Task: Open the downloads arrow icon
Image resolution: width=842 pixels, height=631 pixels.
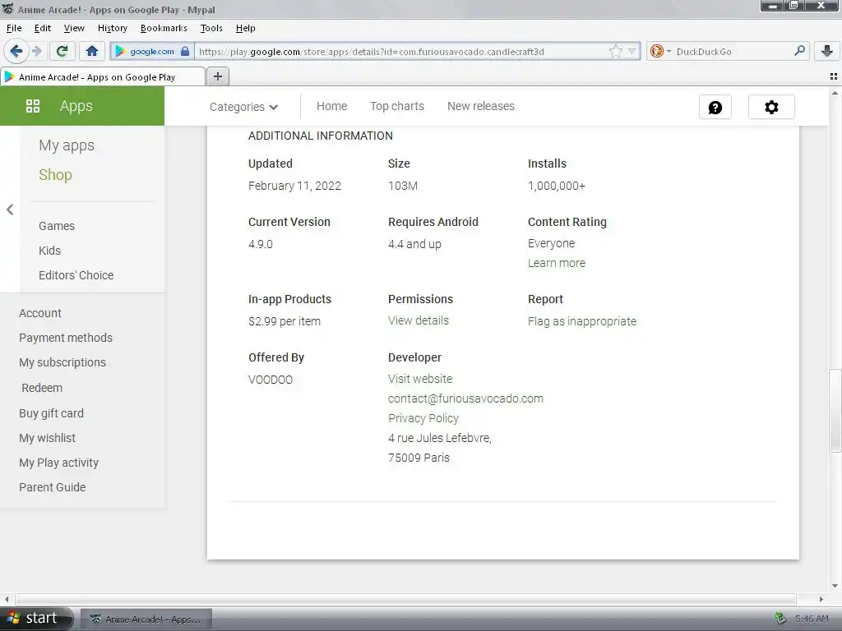Action: click(827, 51)
